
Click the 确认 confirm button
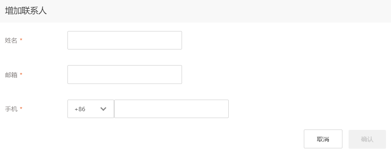(x=367, y=139)
